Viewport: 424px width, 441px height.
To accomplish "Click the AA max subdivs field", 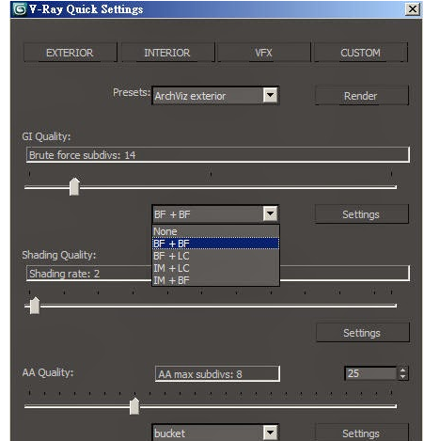I will 217,373.
